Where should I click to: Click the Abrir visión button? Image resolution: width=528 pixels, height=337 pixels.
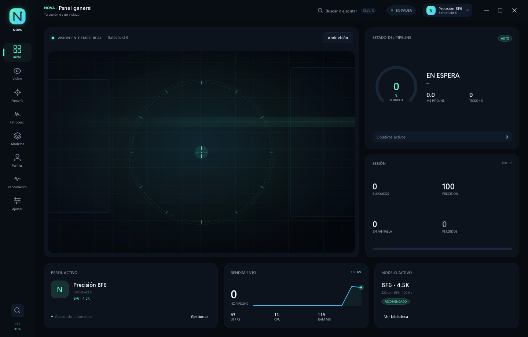tap(338, 38)
